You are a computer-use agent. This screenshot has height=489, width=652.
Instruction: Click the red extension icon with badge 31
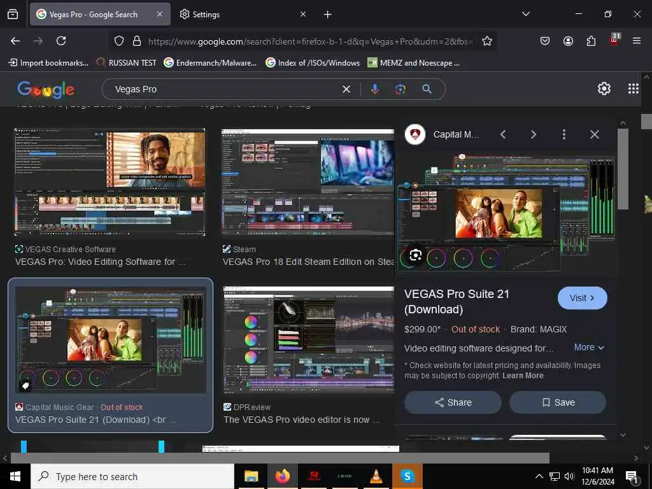click(x=614, y=40)
